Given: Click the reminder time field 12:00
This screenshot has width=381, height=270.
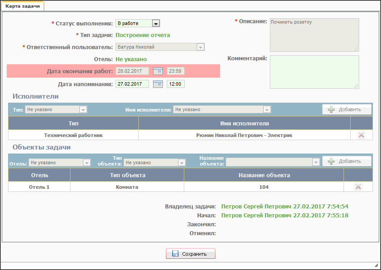Looking at the screenshot, I should pos(176,84).
